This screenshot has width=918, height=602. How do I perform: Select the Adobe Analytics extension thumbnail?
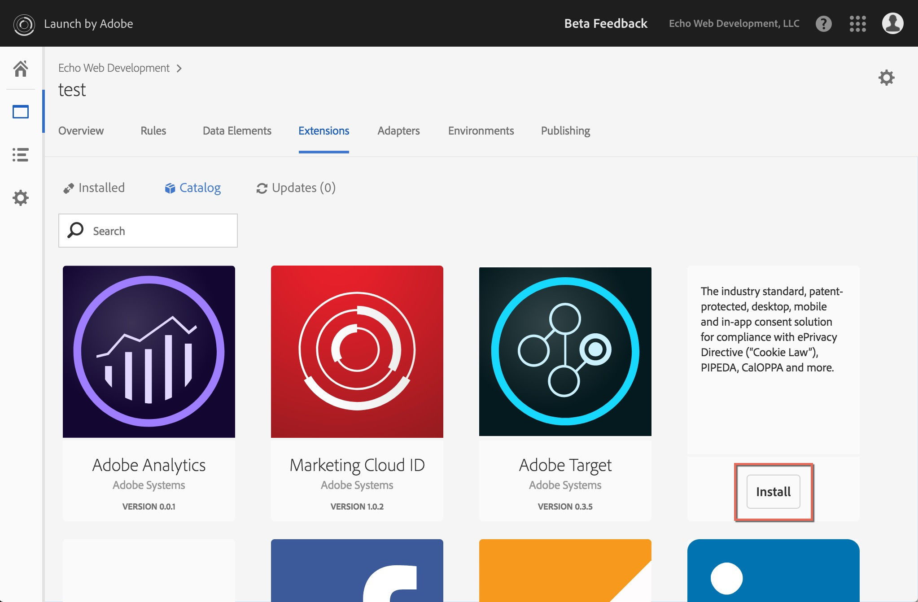[x=149, y=352]
